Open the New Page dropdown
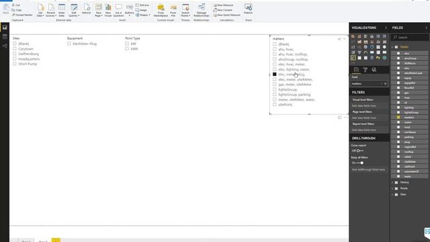 pyautogui.click(x=99, y=10)
